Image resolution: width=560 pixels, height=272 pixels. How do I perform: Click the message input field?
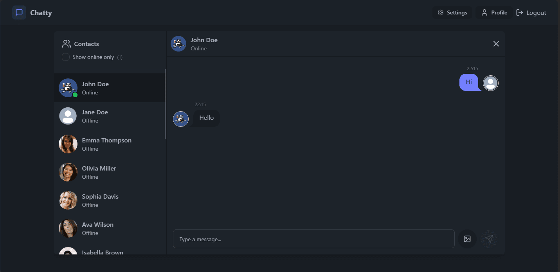tap(313, 239)
